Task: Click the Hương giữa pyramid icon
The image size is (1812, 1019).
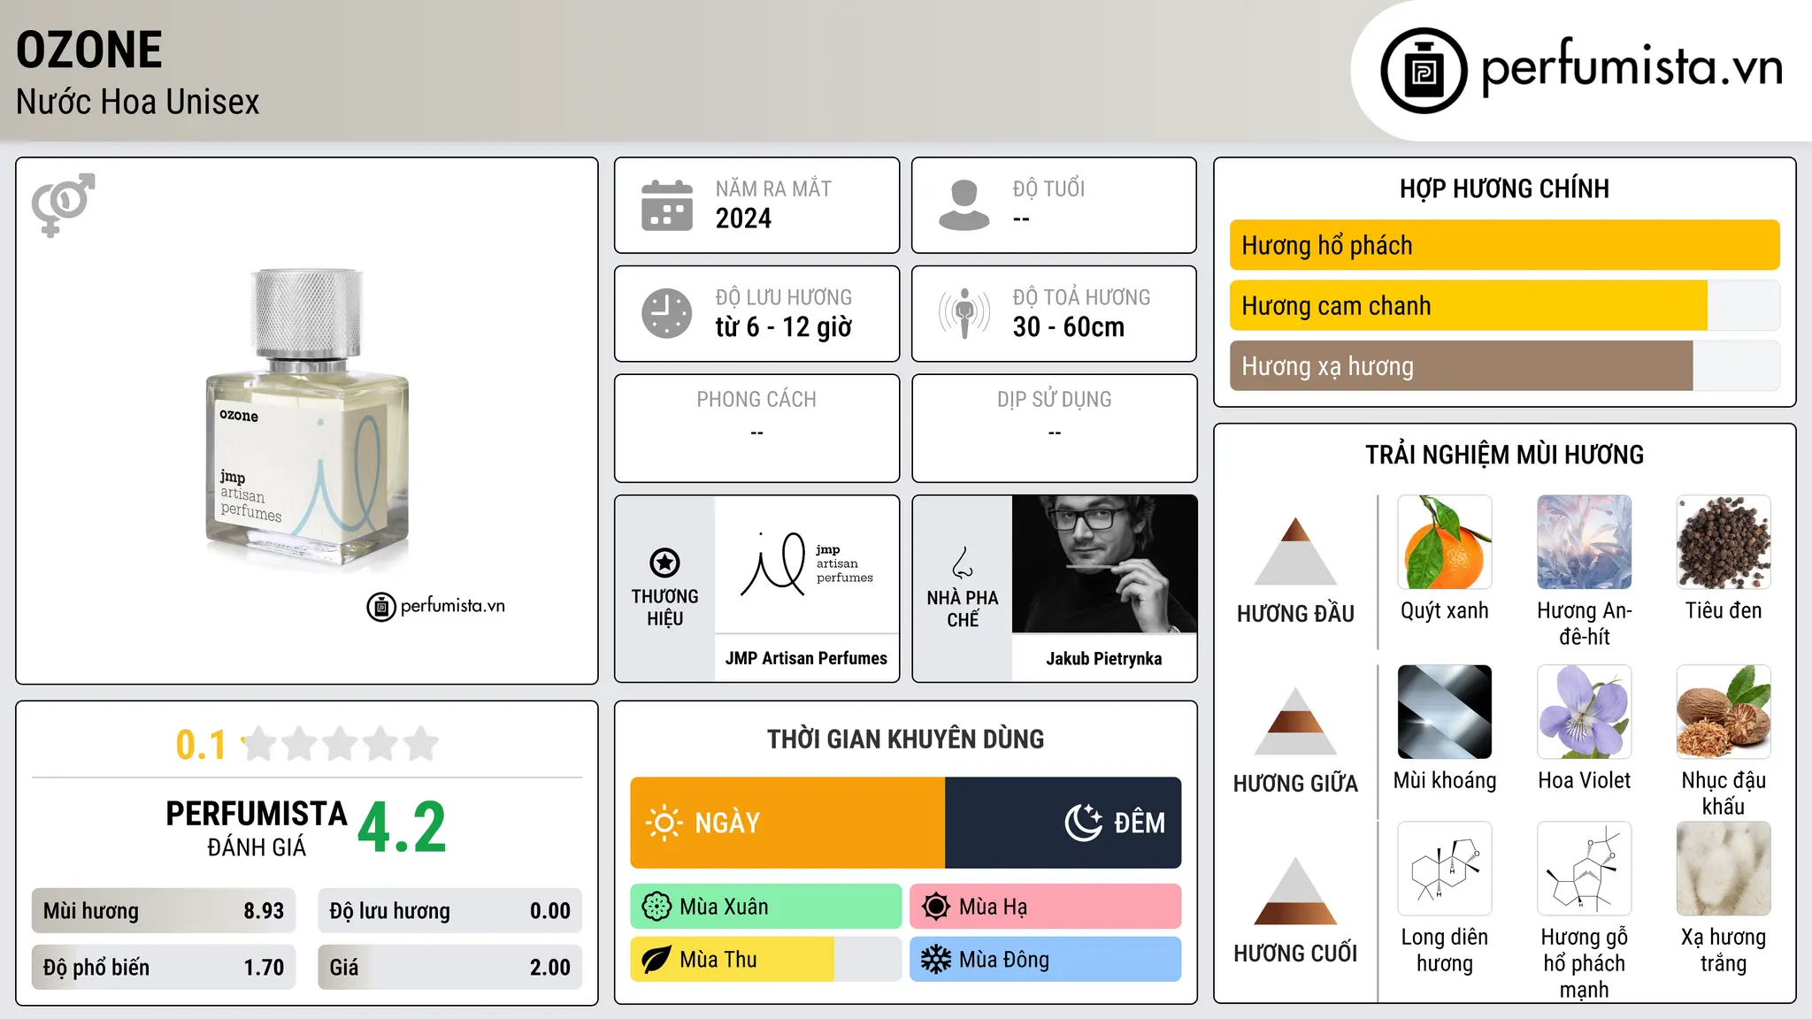Action: pyautogui.click(x=1295, y=721)
